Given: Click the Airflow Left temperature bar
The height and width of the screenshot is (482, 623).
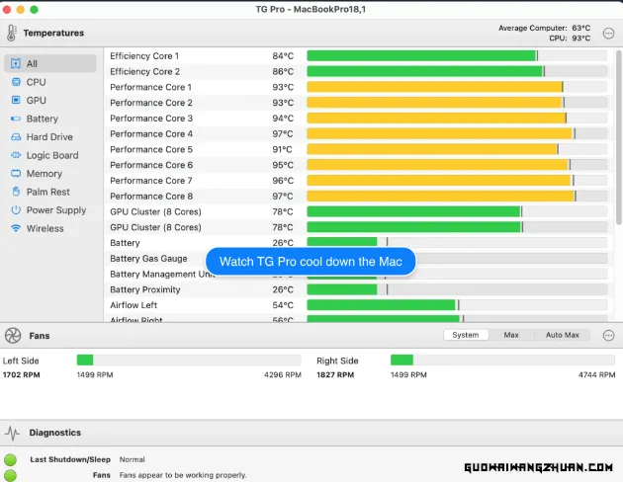Looking at the screenshot, I should coord(457,305).
